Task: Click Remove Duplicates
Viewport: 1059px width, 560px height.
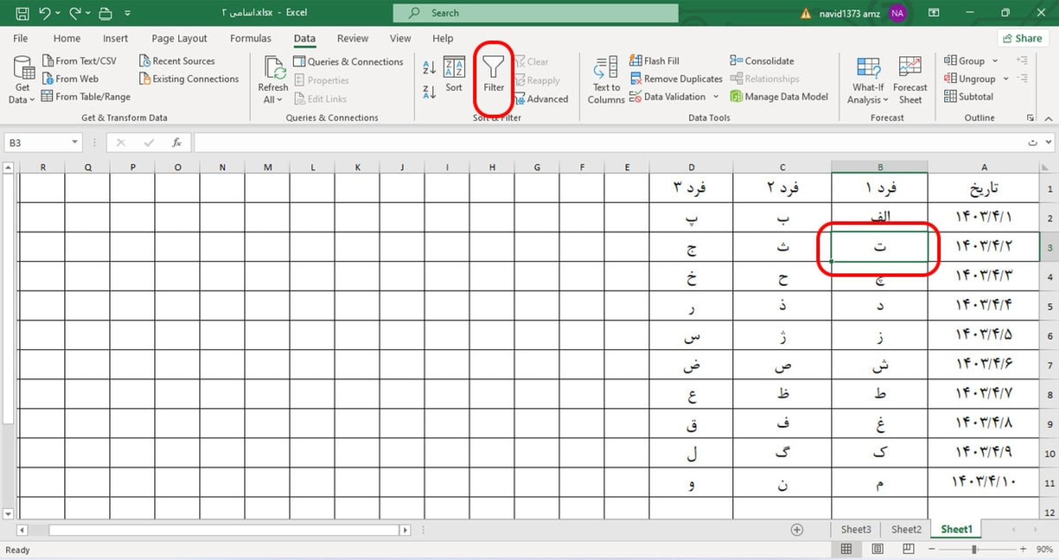Action: pyautogui.click(x=676, y=79)
